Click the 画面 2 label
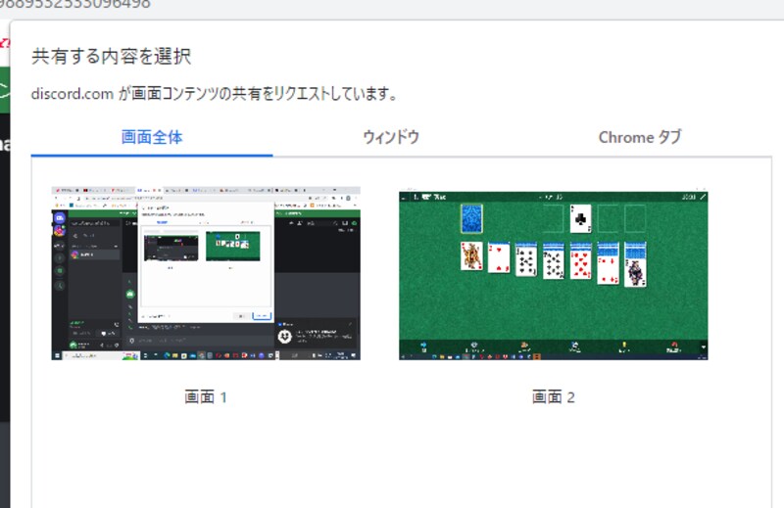Viewport: 784px width, 508px height. click(x=553, y=397)
